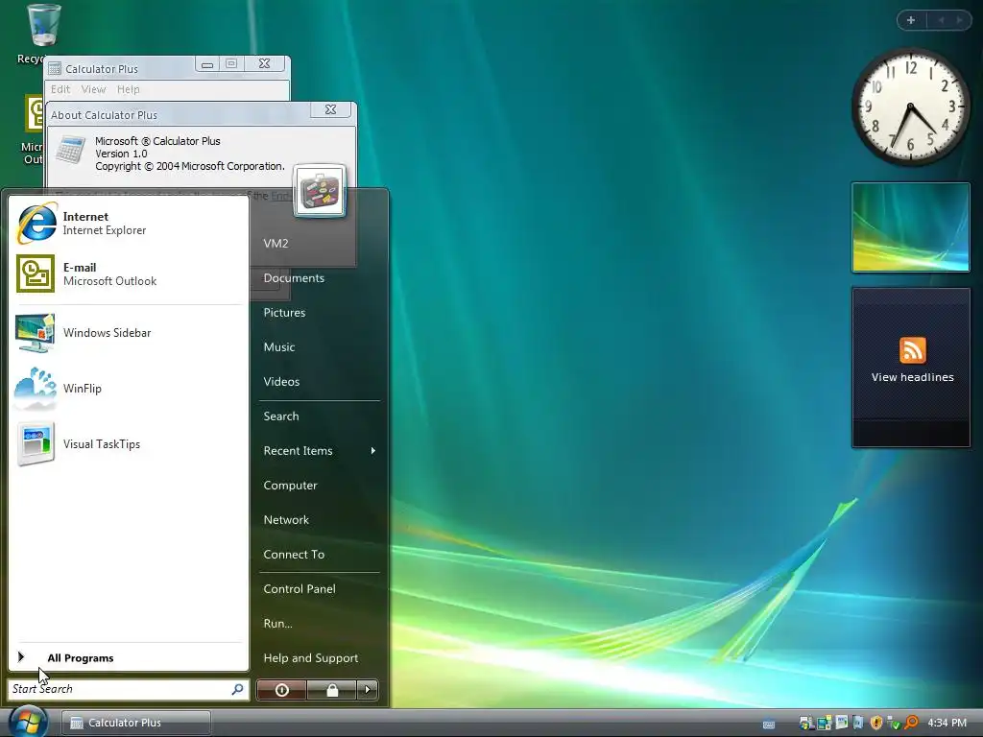Click the slideshow gadget picture thumbnail

tap(911, 227)
